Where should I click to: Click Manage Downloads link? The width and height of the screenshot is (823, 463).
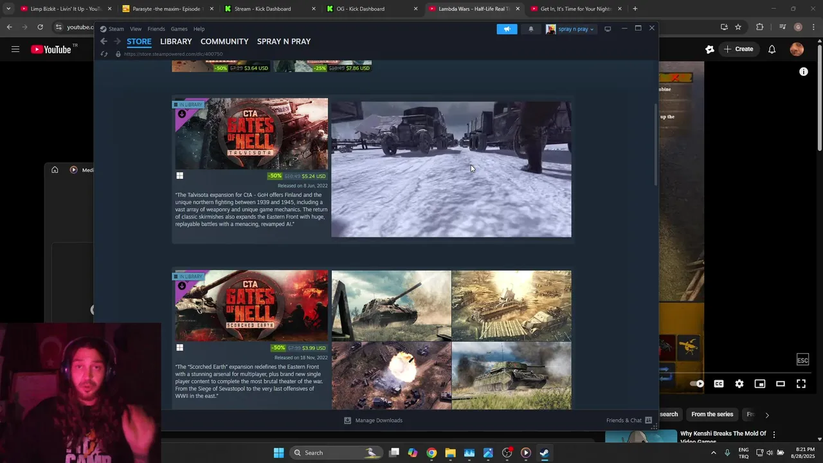pos(379,421)
